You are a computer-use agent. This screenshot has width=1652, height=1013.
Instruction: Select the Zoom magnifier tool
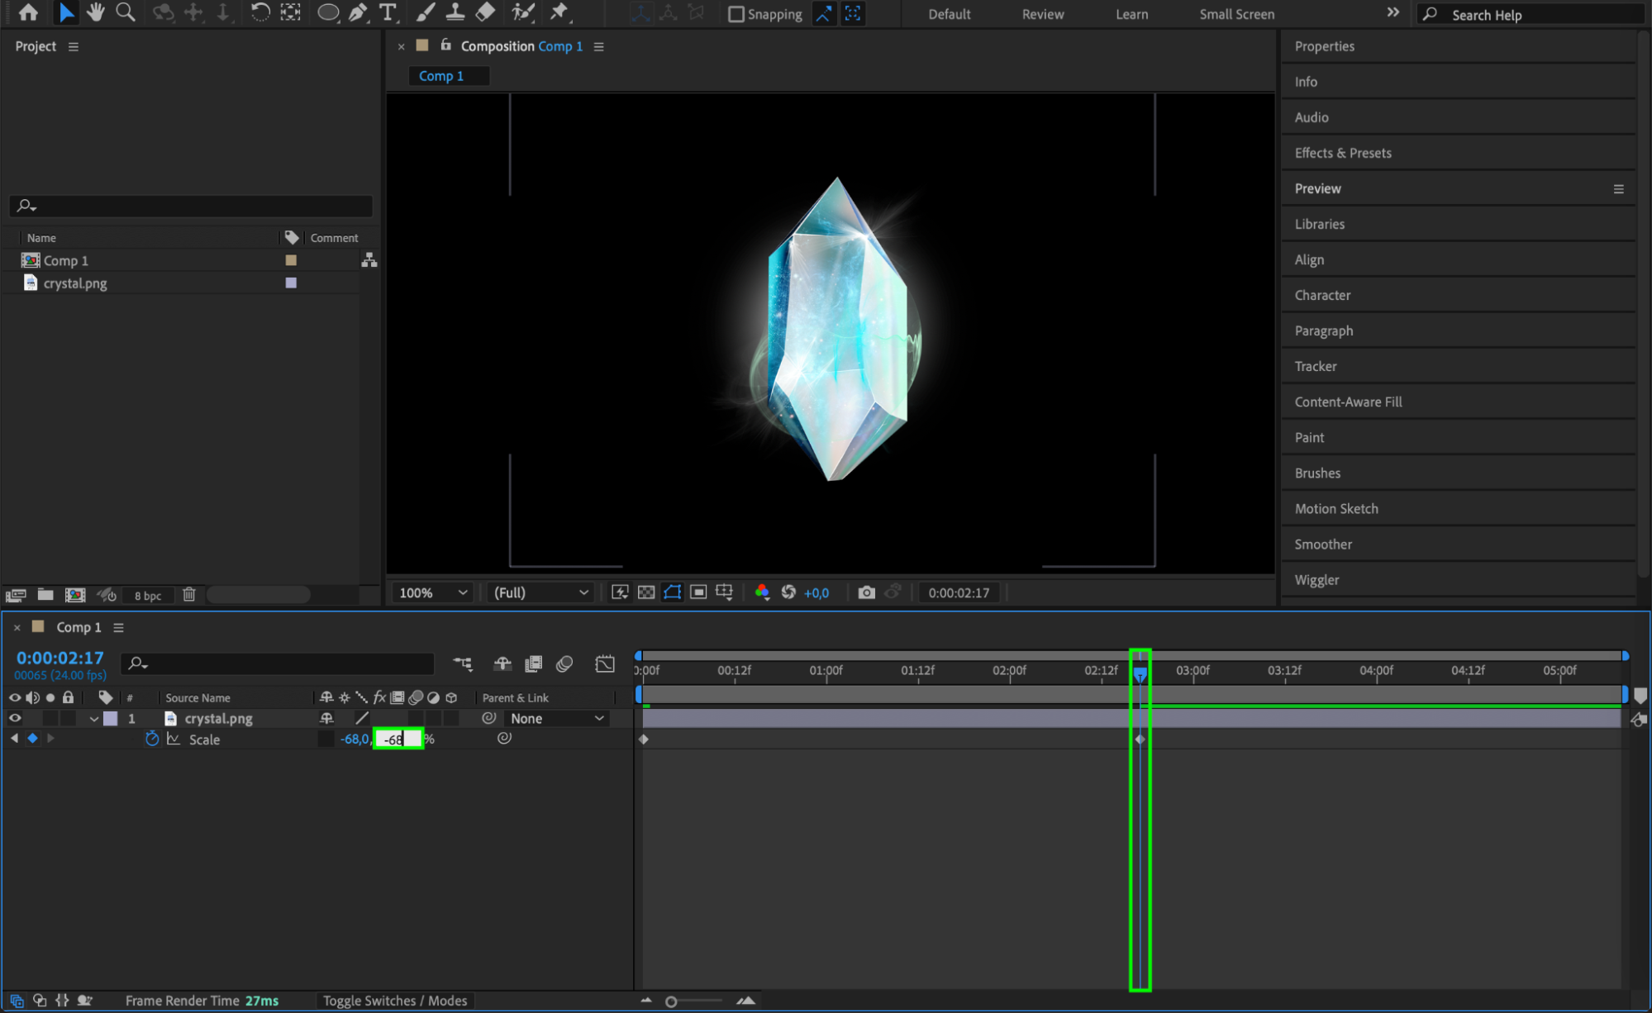(x=126, y=12)
